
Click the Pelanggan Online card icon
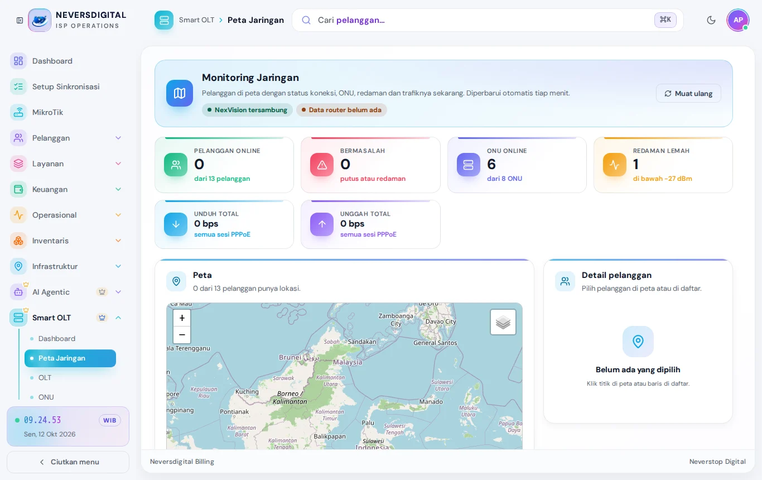coord(176,165)
